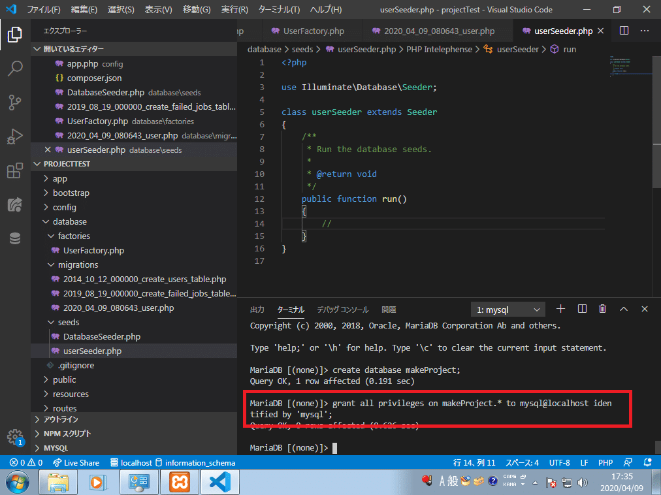This screenshot has height=495, width=661.
Task: Open the Run and Debug view icon
Action: tap(15, 136)
